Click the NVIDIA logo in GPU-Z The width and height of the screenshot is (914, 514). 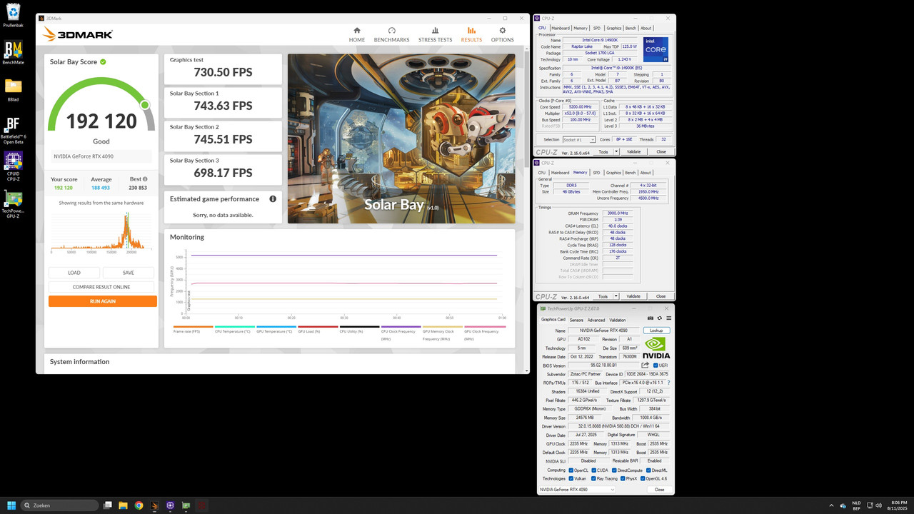[656, 348]
